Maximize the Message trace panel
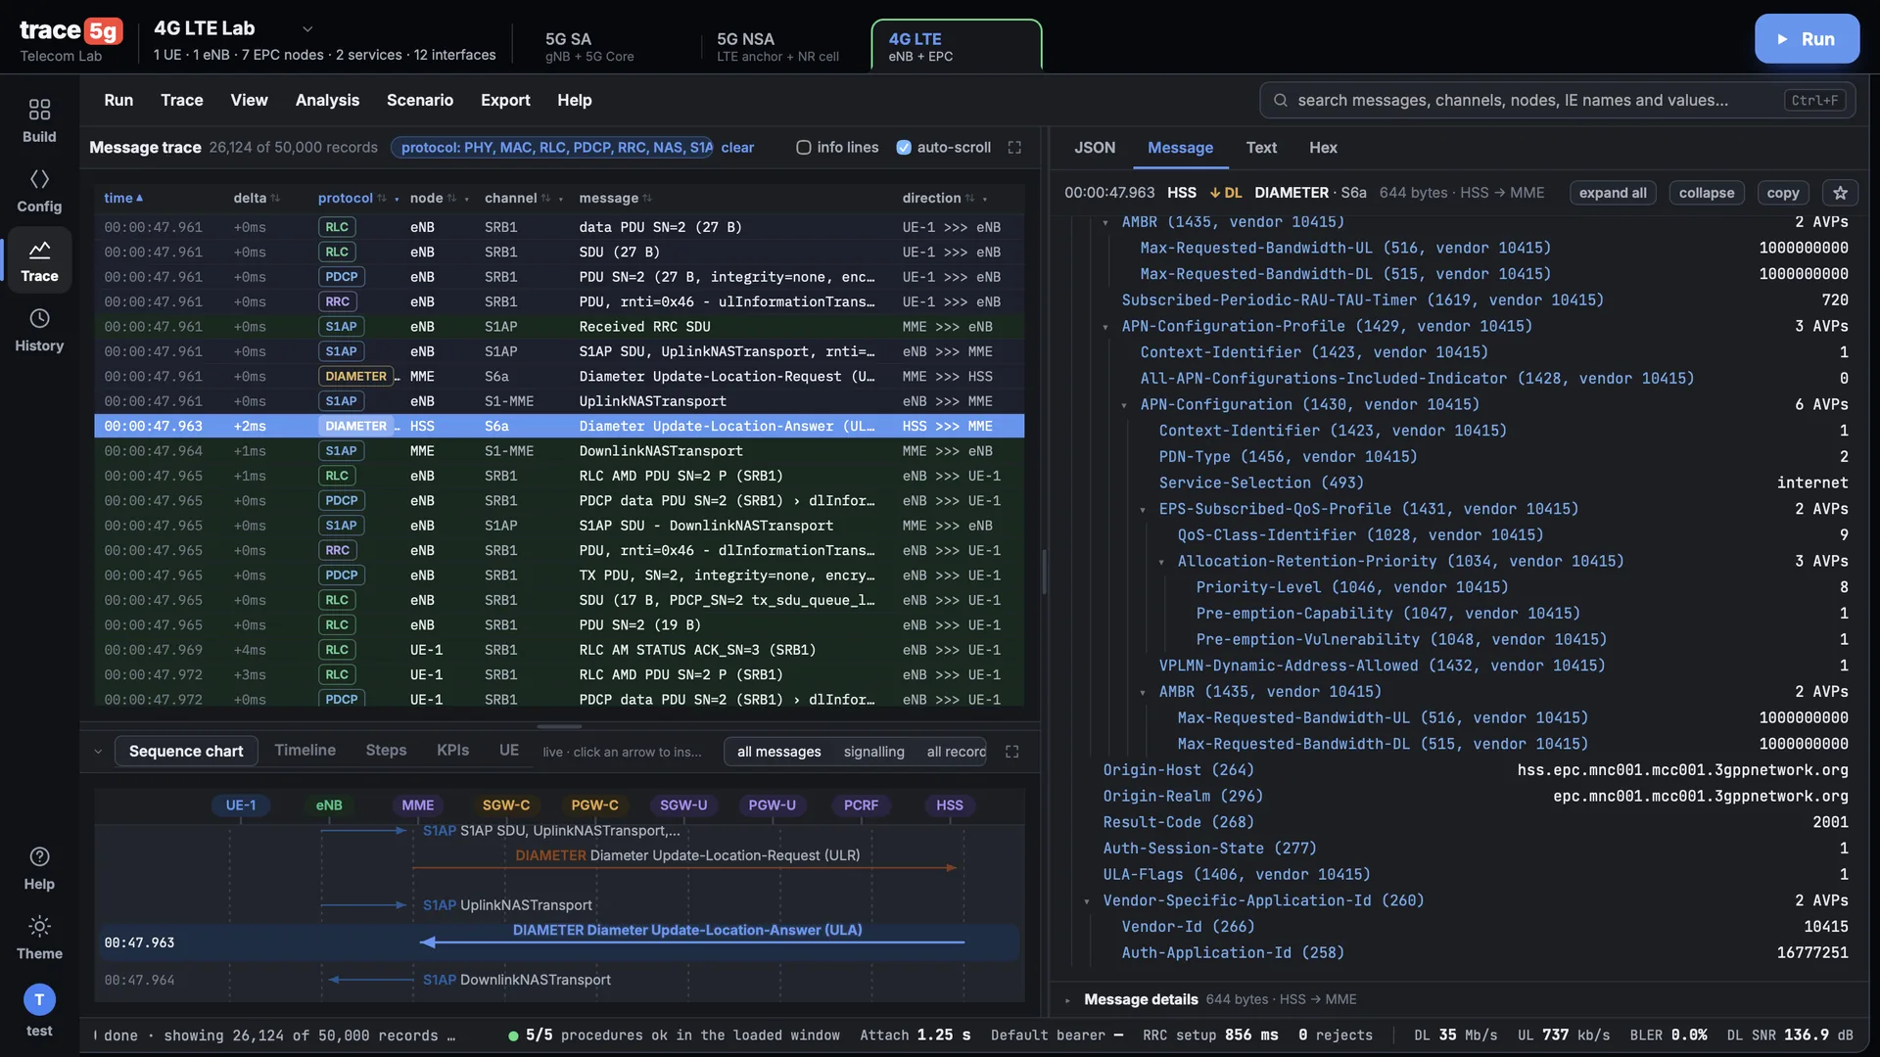 click(1014, 147)
